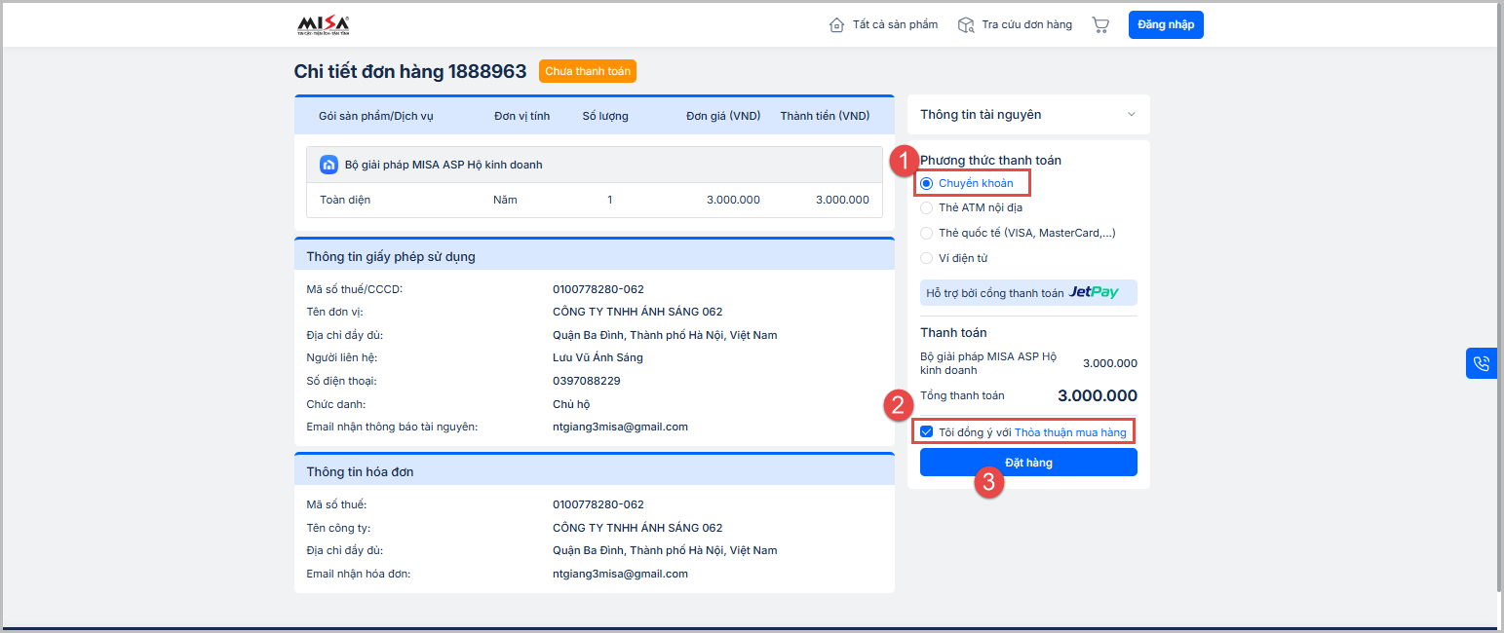Click the 3.000.000 Thành tiền cell
1504x633 pixels.
842,200
